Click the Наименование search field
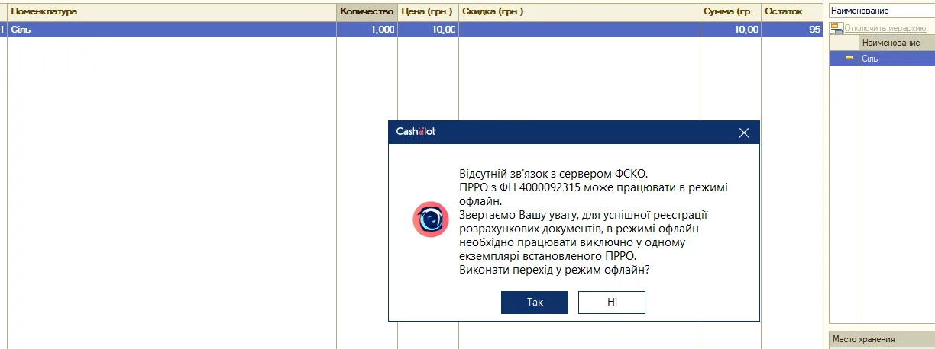This screenshot has height=349, width=935. (x=882, y=11)
